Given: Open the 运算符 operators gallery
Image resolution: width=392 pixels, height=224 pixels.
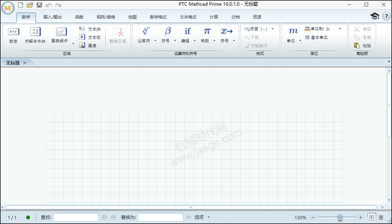Looking at the screenshot, I should point(144,35).
